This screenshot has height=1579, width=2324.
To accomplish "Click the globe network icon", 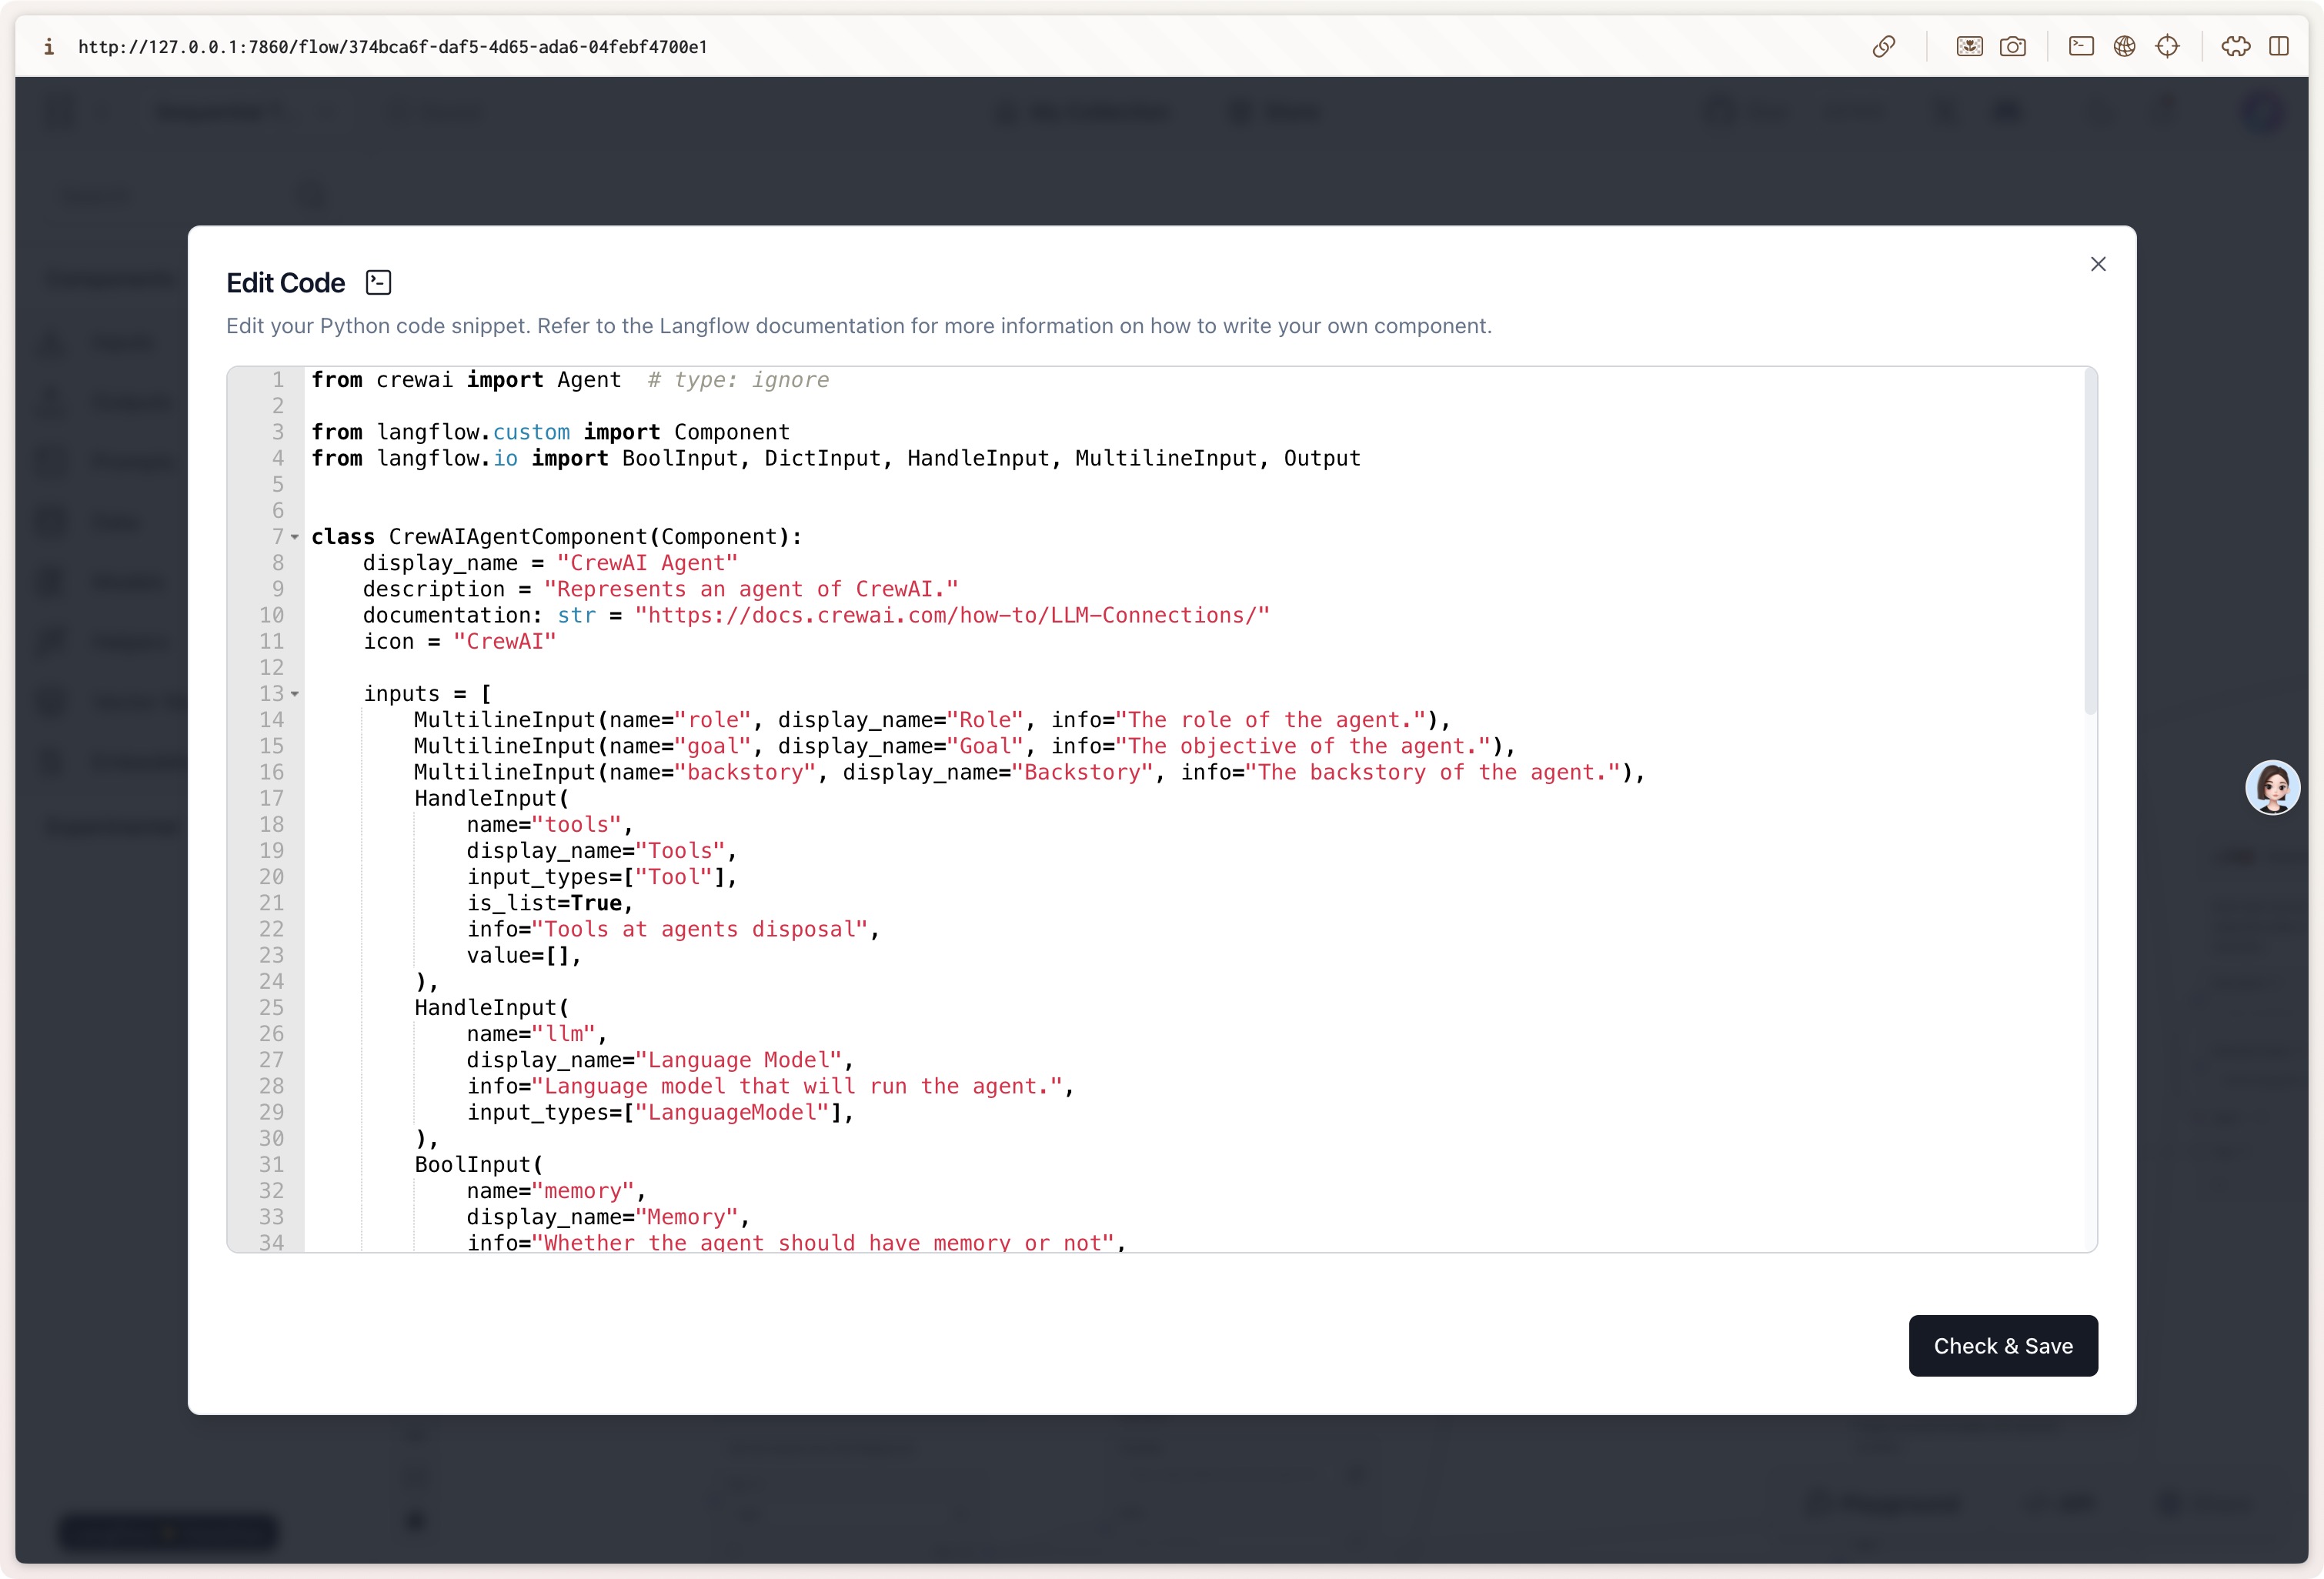I will pyautogui.click(x=2124, y=47).
